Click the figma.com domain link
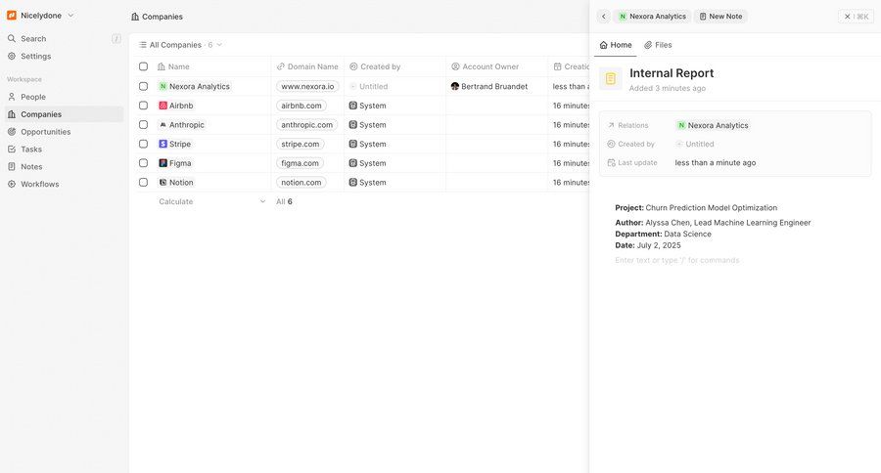Image resolution: width=881 pixels, height=473 pixels. coord(300,163)
